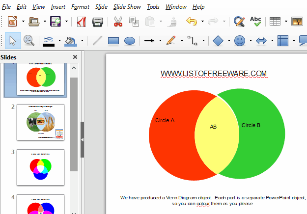
Task: Select the Basic Shapes diamond tool
Action: 218,41
